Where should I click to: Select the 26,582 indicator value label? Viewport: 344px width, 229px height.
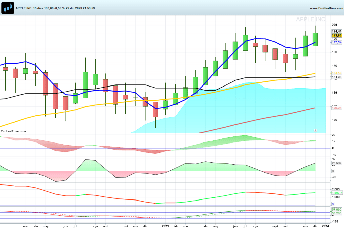[336, 163]
